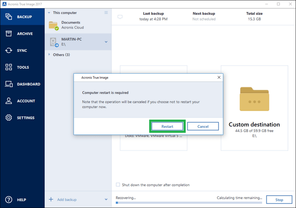Open the Help question mark icon
This screenshot has height=208, width=296.
8,200
